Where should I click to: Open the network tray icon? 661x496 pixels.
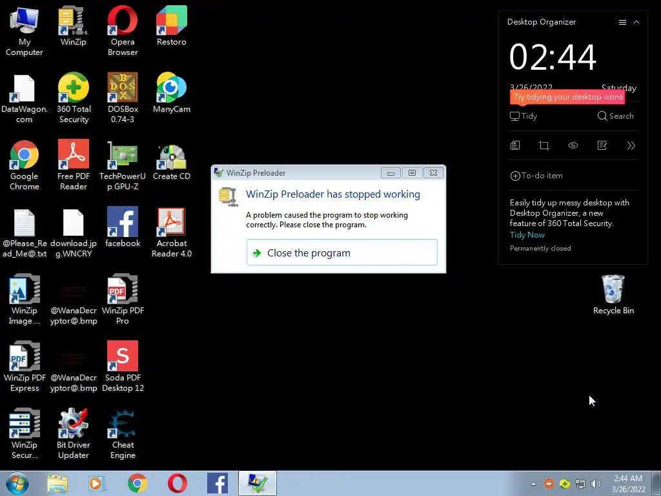(x=580, y=484)
